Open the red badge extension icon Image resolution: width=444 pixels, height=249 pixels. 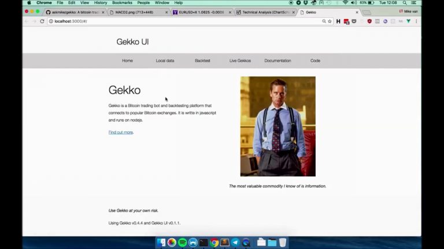(346, 21)
